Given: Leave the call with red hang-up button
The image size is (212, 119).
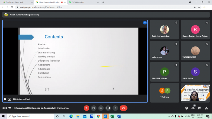Looking at the screenshot, I should (x=124, y=108).
